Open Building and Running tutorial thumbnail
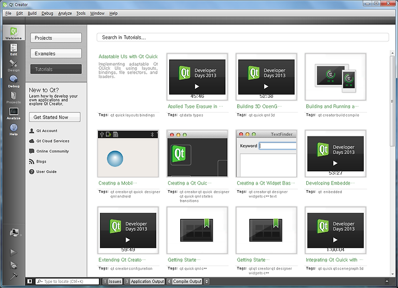 point(336,77)
